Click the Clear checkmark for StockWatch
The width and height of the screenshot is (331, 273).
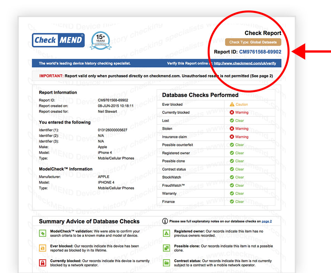click(232, 177)
